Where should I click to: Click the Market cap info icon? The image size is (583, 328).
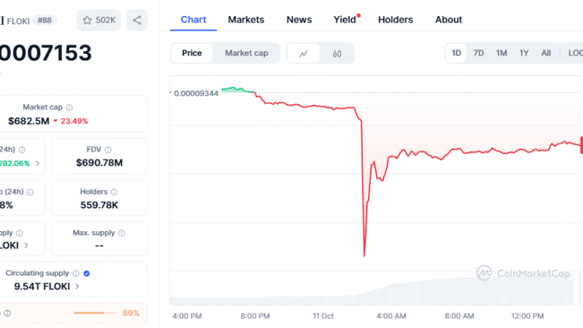(x=69, y=107)
